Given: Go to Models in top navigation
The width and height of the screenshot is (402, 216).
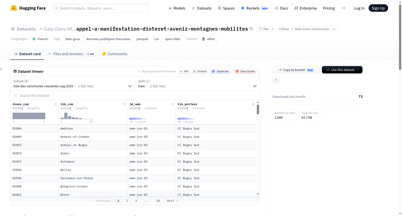Looking at the screenshot, I should [x=177, y=8].
